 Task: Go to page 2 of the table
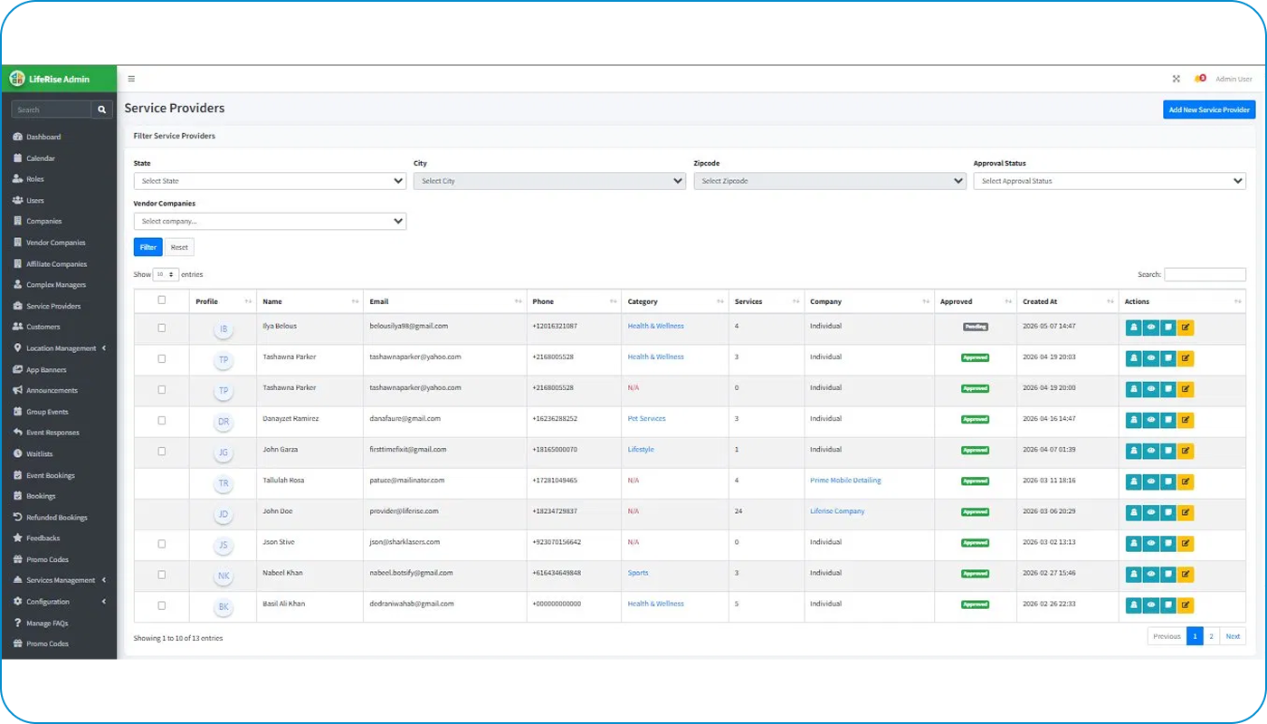click(1212, 636)
